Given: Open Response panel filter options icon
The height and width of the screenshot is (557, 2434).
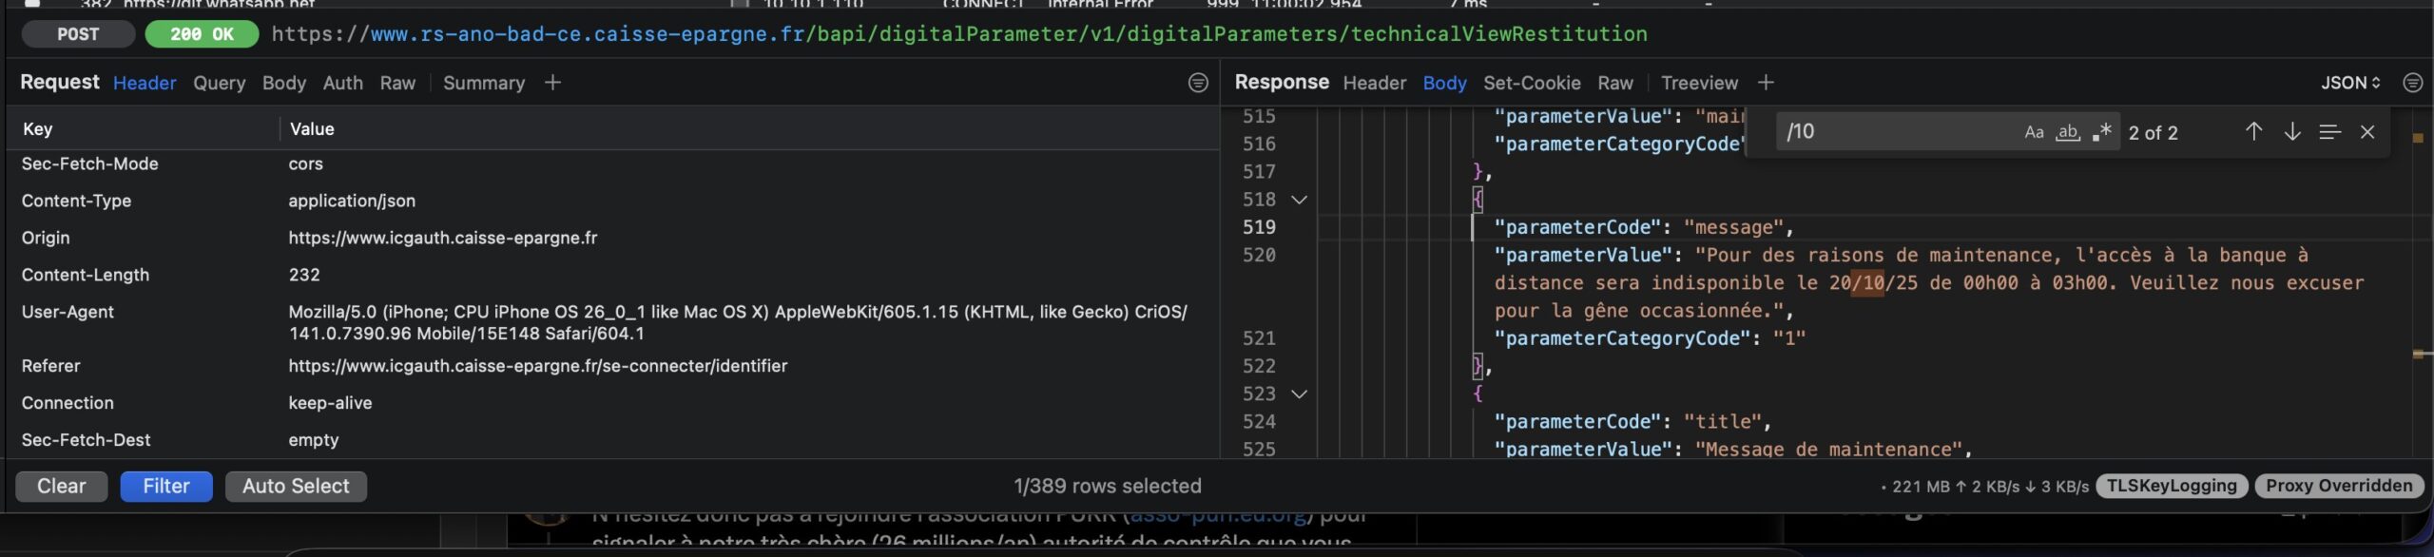Looking at the screenshot, I should pyautogui.click(x=2412, y=83).
